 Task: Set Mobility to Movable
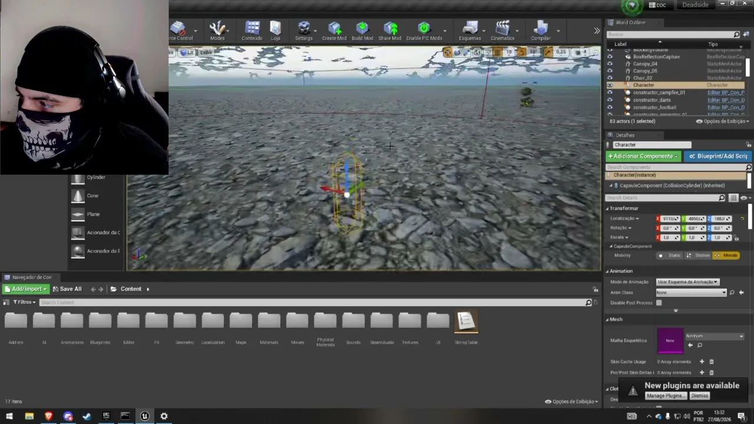pos(726,256)
